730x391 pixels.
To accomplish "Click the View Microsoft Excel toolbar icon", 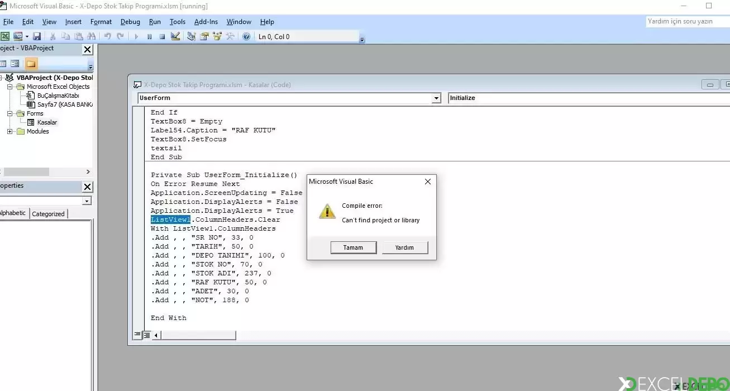I will pos(5,36).
